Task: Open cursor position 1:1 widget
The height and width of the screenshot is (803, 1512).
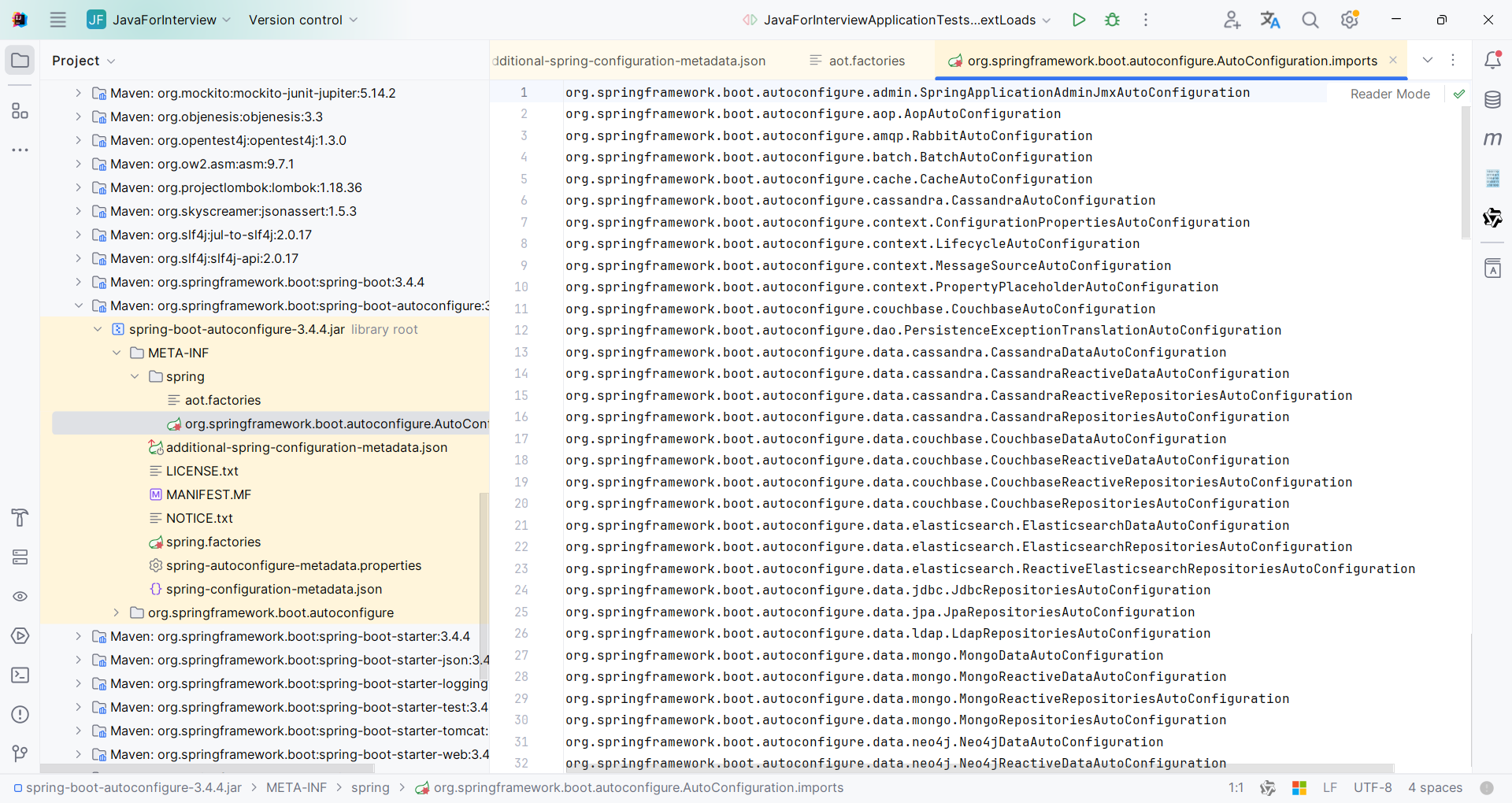Action: [1236, 787]
